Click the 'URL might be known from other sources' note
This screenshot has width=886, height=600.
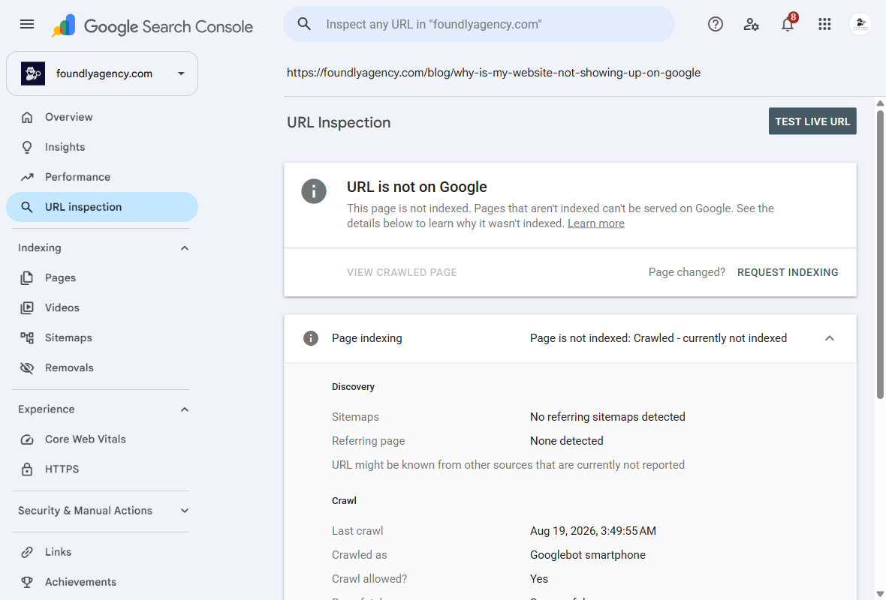508,465
